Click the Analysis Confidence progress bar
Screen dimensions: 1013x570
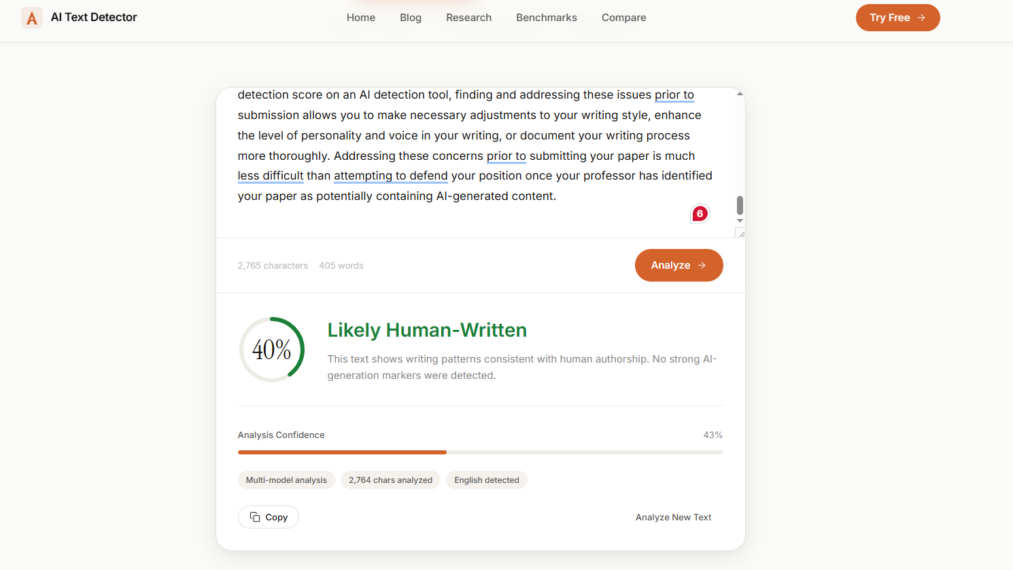pos(480,452)
